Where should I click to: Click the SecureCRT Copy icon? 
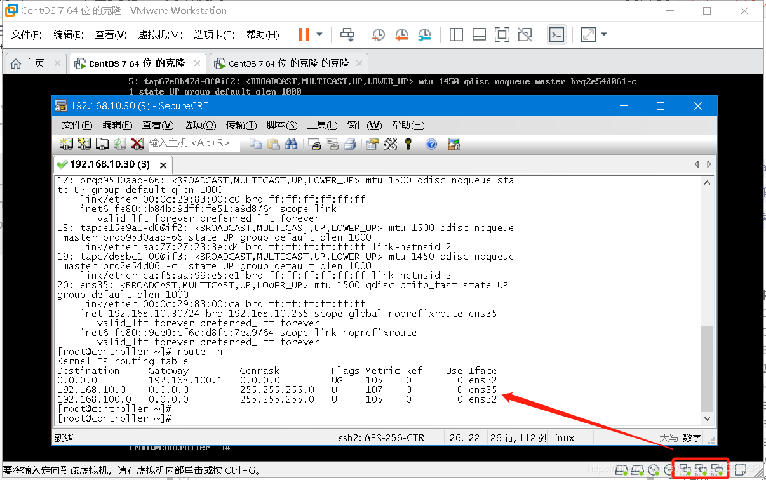(x=256, y=144)
